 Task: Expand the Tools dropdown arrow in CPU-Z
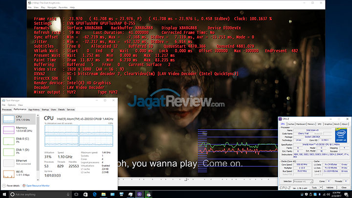point(320,187)
